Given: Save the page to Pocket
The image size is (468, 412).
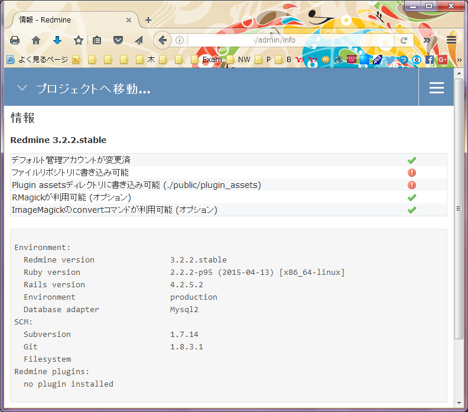Looking at the screenshot, I should 118,40.
